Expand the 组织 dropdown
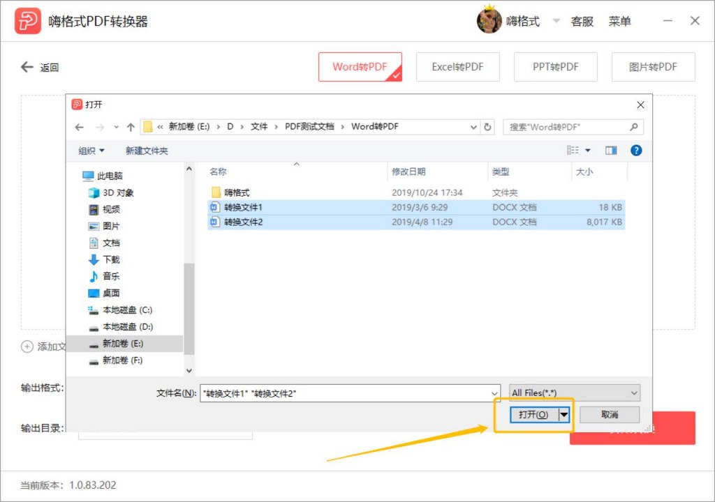 (x=89, y=149)
